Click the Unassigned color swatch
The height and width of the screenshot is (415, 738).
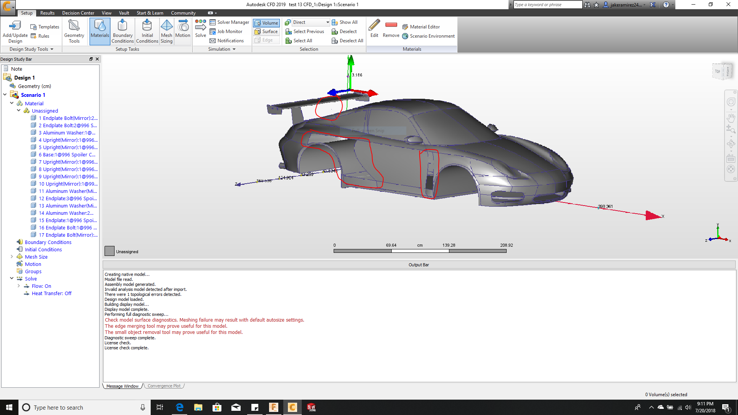(x=109, y=251)
